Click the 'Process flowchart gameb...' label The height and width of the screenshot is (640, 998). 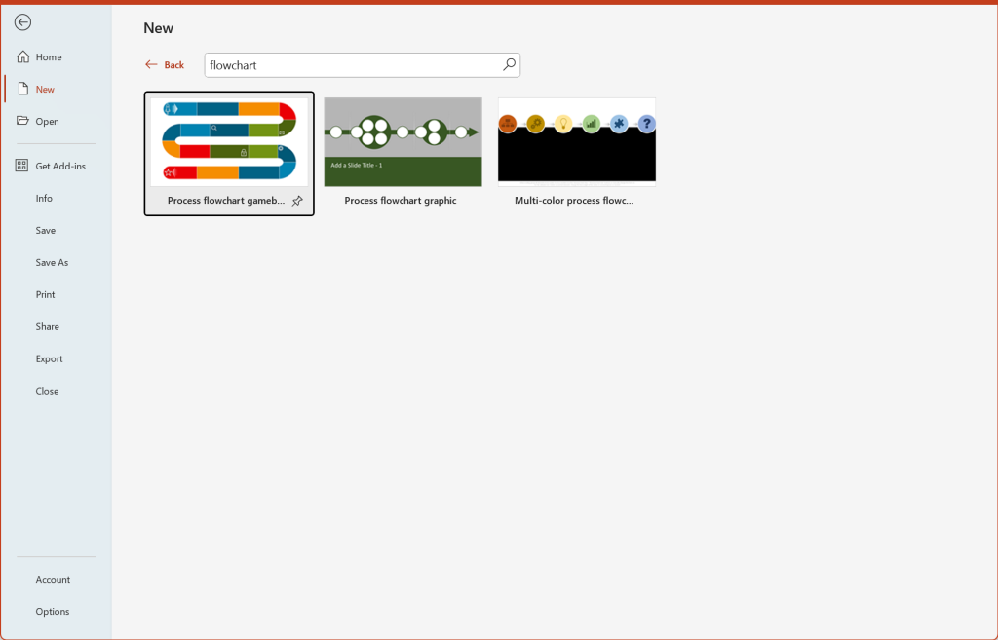pyautogui.click(x=226, y=201)
